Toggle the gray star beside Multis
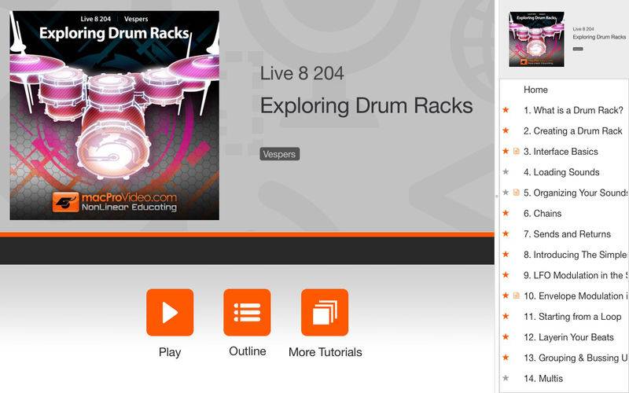 point(506,378)
